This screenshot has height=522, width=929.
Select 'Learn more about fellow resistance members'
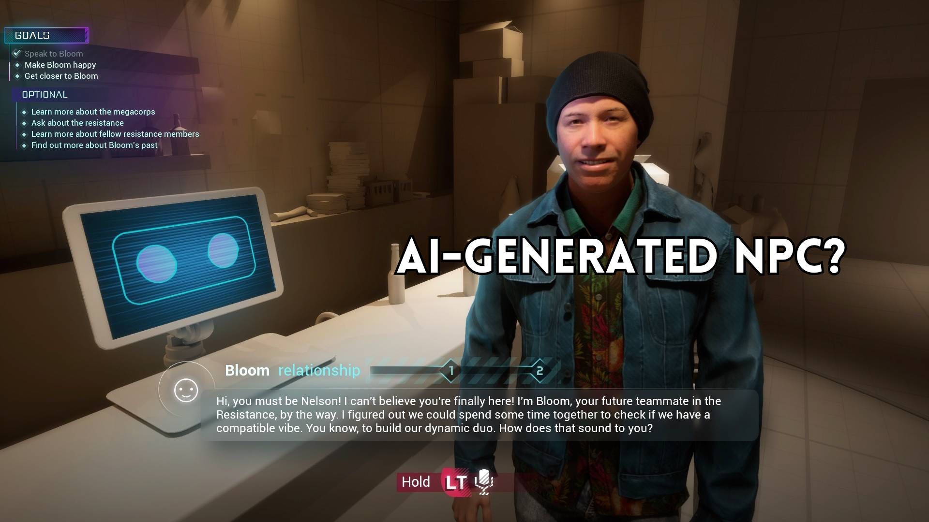tap(115, 134)
